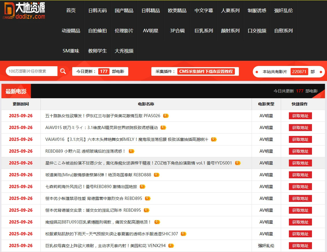Click the hot badge beside the PFAS026 title

pyautogui.click(x=166, y=116)
